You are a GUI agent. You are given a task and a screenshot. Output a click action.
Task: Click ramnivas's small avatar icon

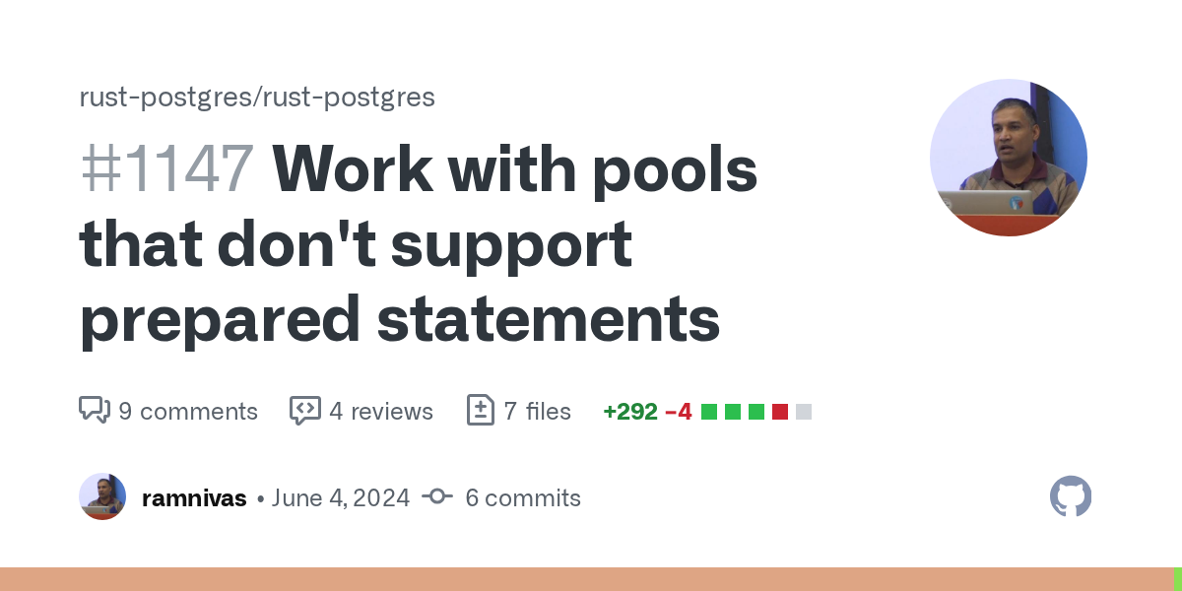[102, 496]
